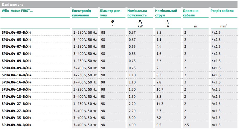Viewport: 239px width, 132px height.
Task: Select the 9.5 current value cell
Action: point(159,125)
